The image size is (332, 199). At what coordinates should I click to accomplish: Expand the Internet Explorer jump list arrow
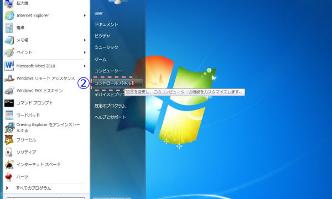coord(85,15)
